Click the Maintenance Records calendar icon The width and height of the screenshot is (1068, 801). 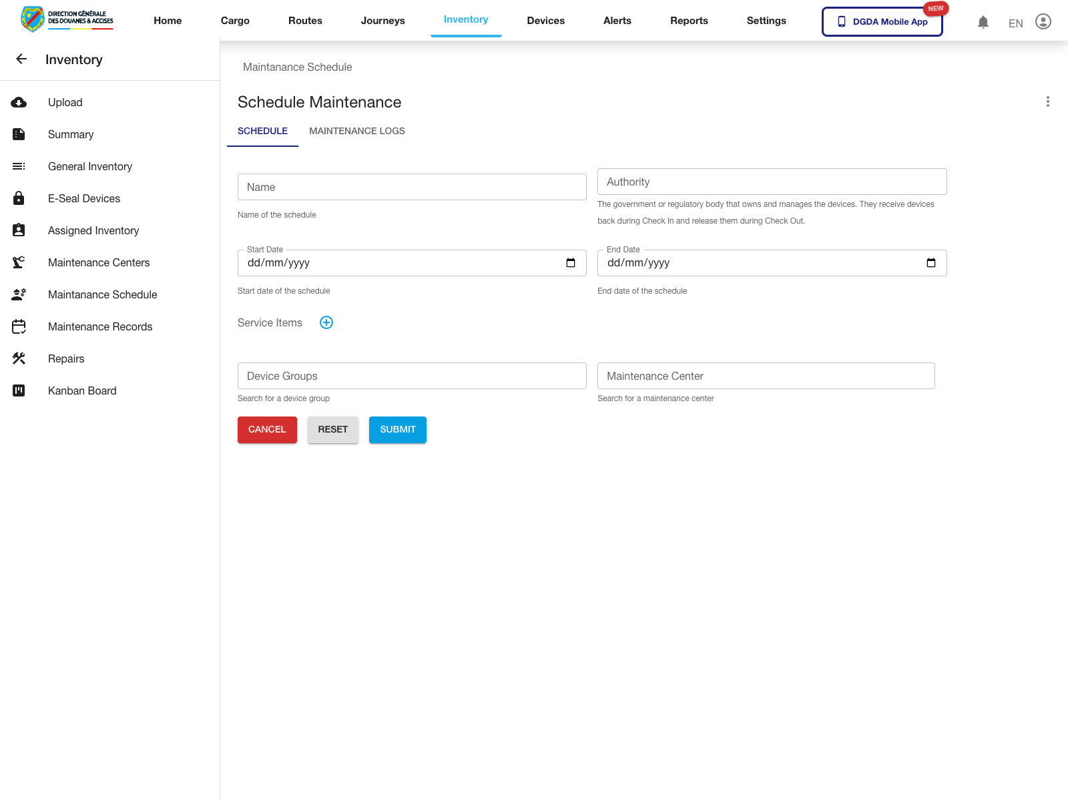(x=19, y=326)
